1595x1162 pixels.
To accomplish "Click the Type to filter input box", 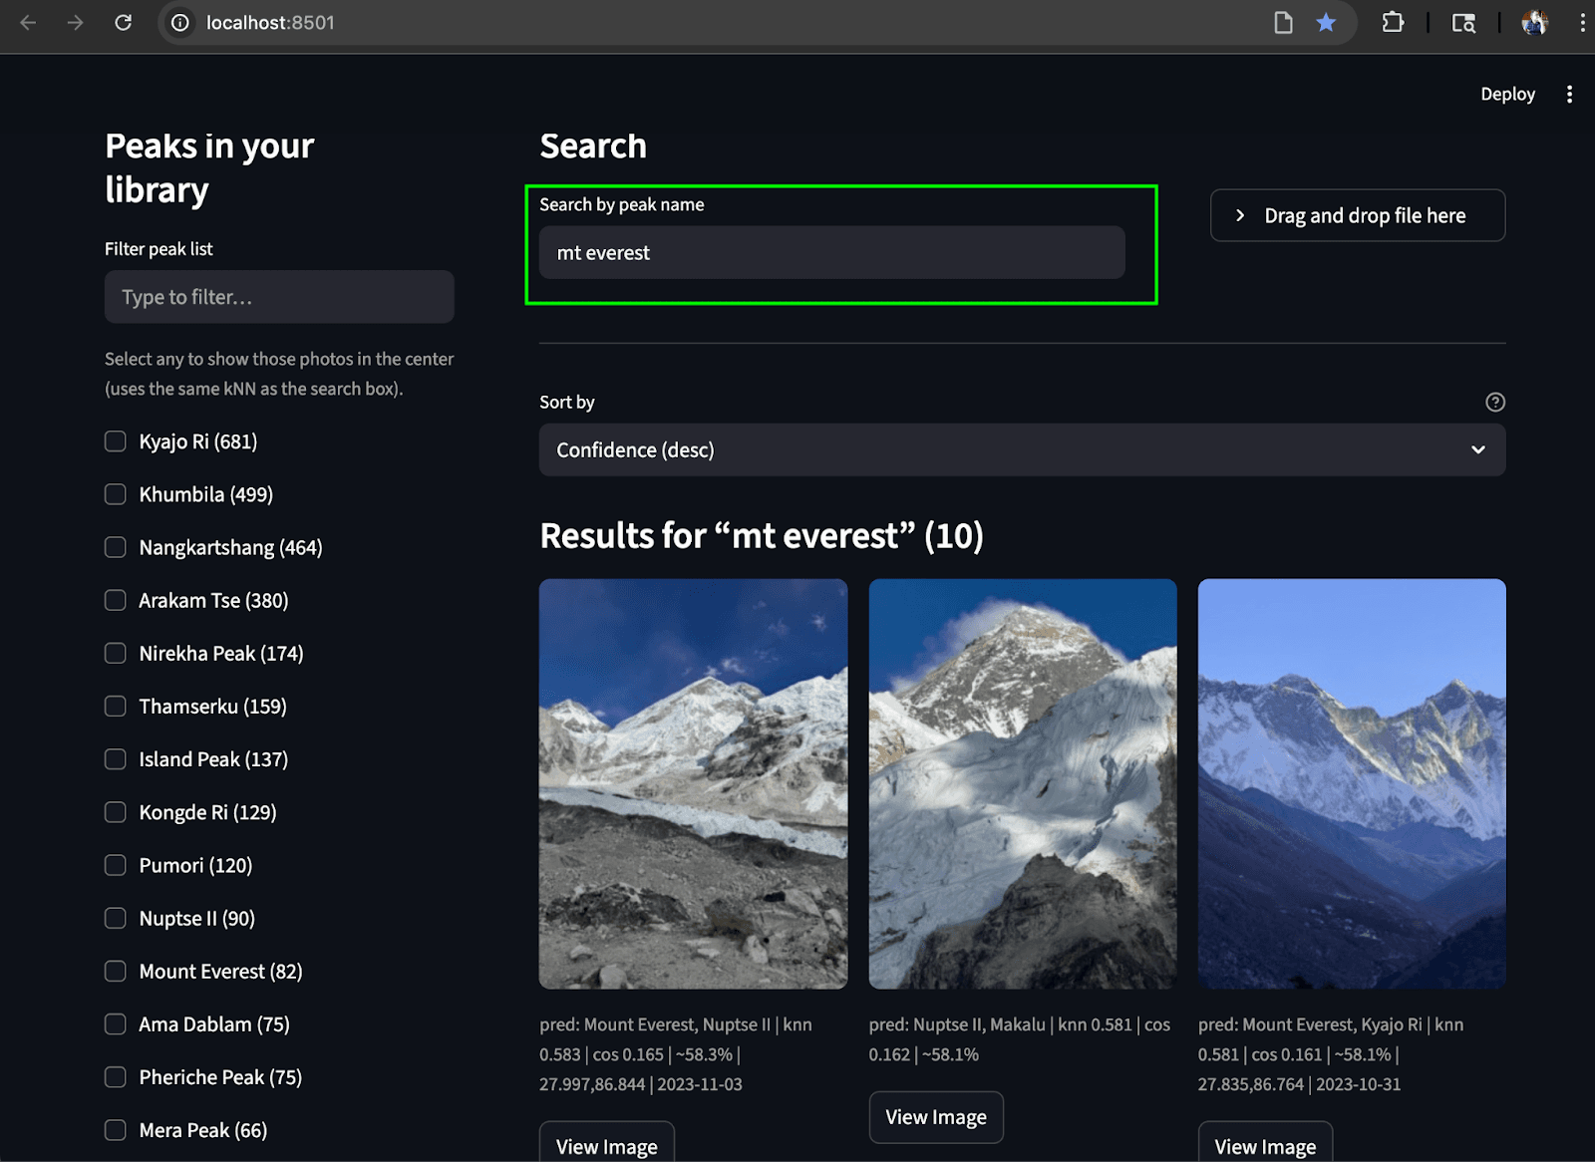I will pos(279,296).
